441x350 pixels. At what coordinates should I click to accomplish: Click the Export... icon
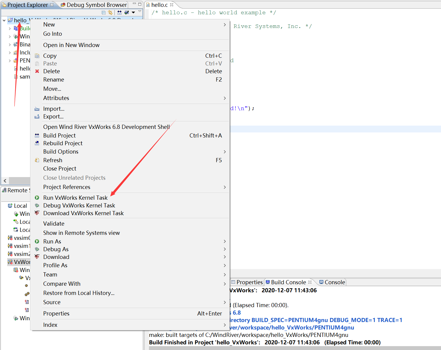pos(37,116)
